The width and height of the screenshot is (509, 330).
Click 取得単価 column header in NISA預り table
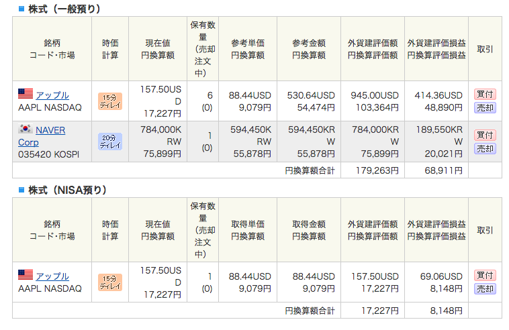(248, 230)
